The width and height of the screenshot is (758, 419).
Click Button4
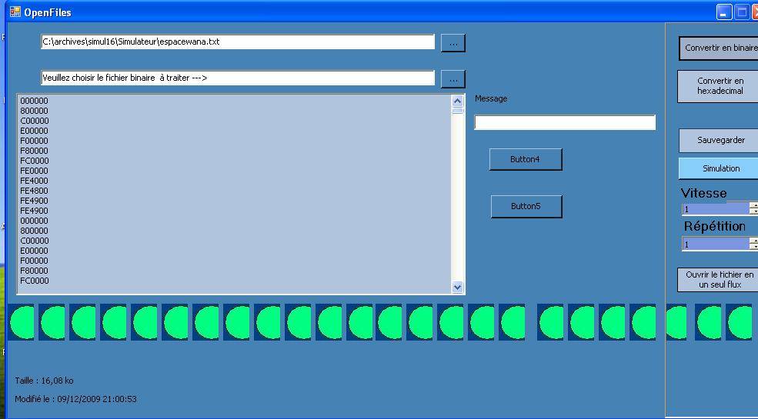(526, 159)
